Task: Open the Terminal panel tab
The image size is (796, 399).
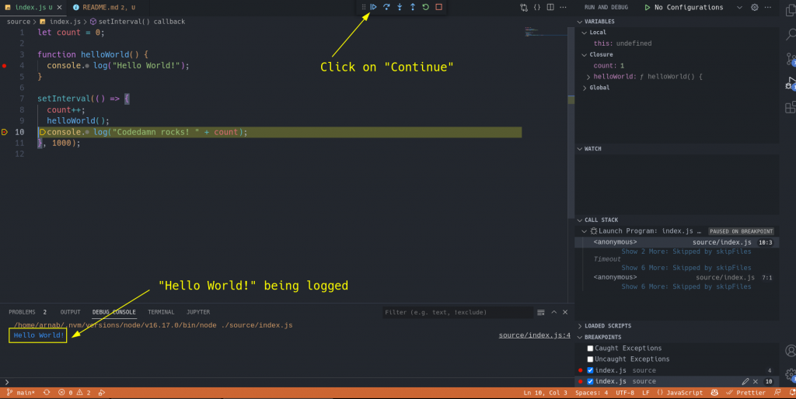Action: pyautogui.click(x=161, y=312)
